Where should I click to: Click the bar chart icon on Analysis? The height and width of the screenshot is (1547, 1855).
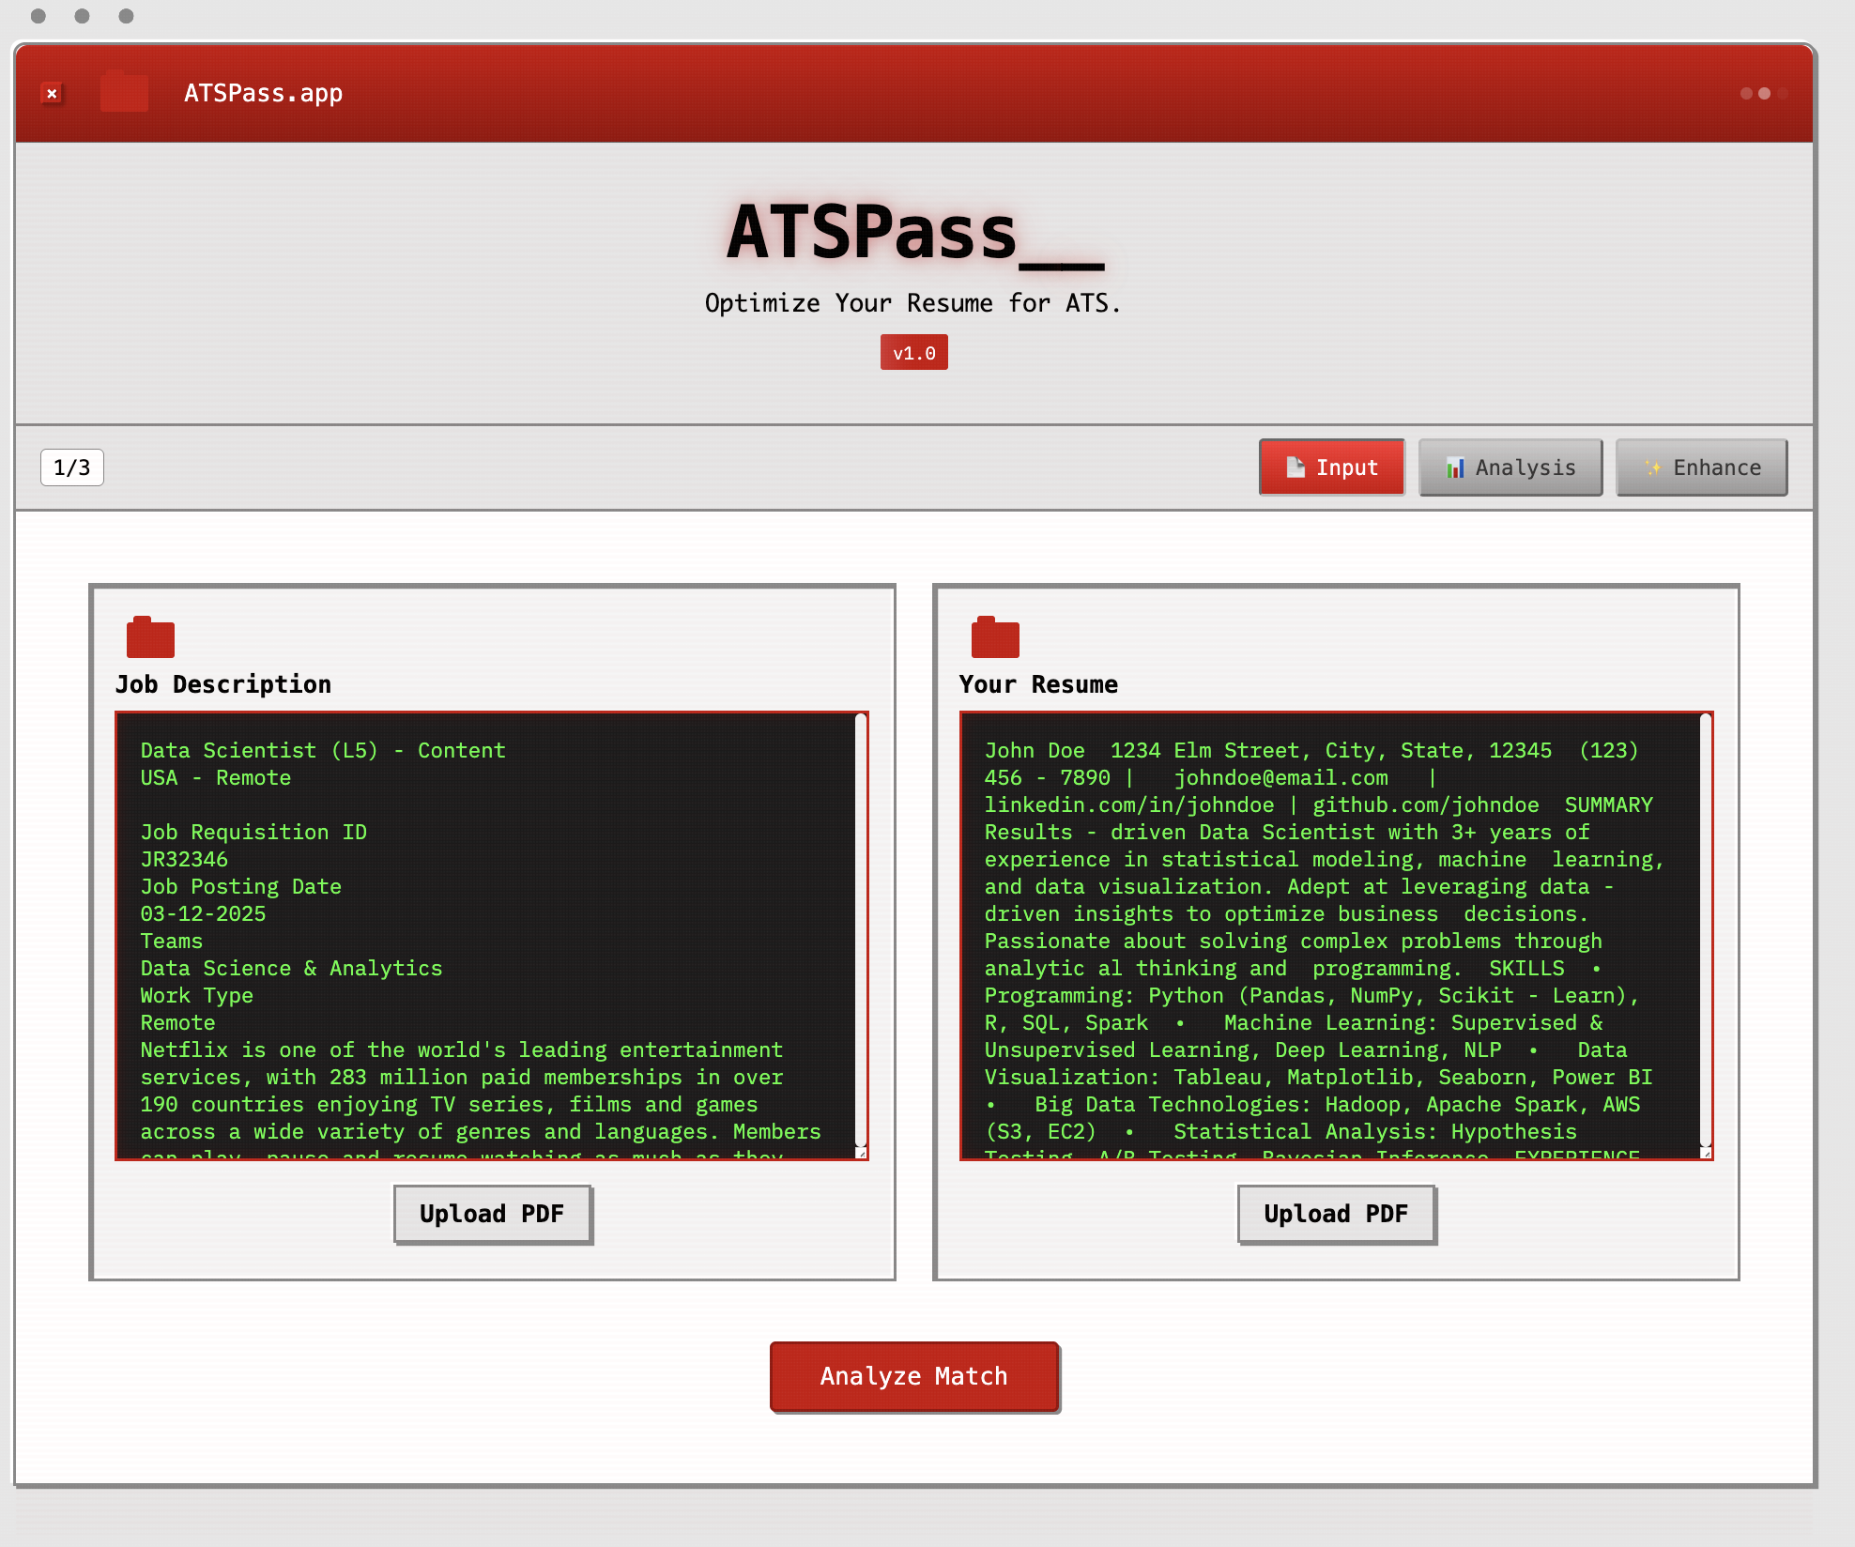(1455, 467)
